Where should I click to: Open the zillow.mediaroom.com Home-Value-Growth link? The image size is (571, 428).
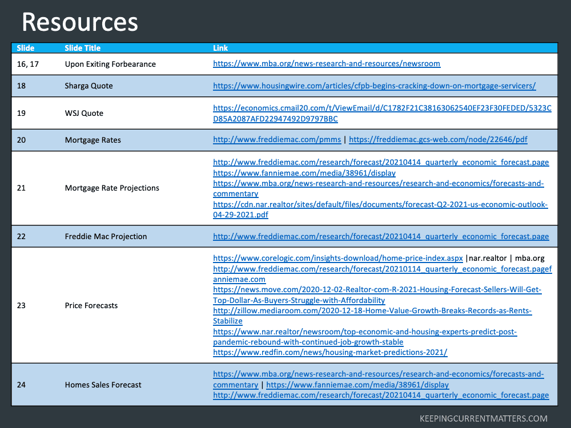point(372,316)
